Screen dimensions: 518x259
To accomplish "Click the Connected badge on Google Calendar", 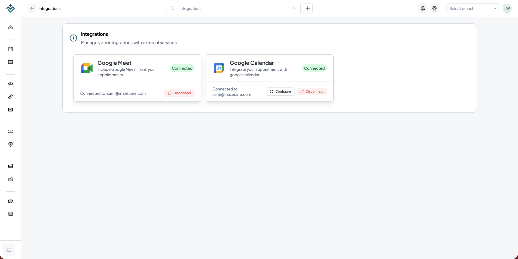I will [314, 68].
